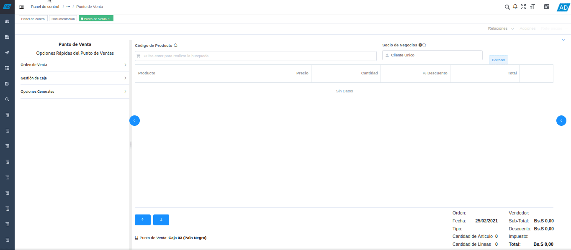Viewport: 571px width, 250px height.
Task: Open product lookup via Código de Producto magnifier
Action: coord(175,45)
